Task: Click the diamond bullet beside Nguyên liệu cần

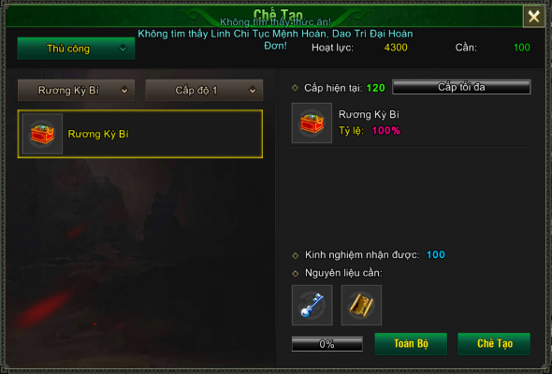Action: click(296, 273)
